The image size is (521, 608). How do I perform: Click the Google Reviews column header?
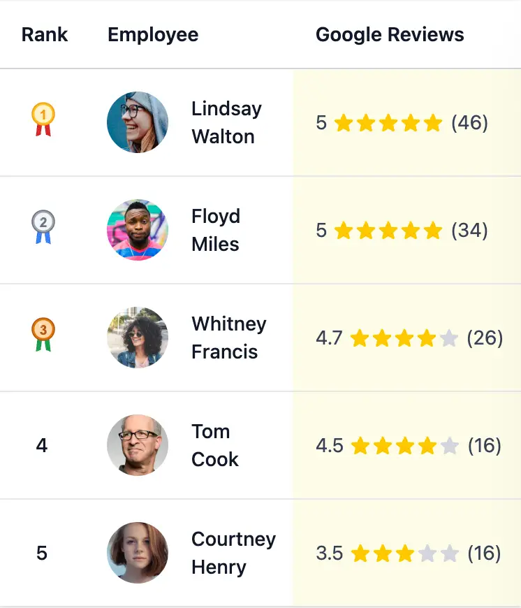[x=390, y=34]
